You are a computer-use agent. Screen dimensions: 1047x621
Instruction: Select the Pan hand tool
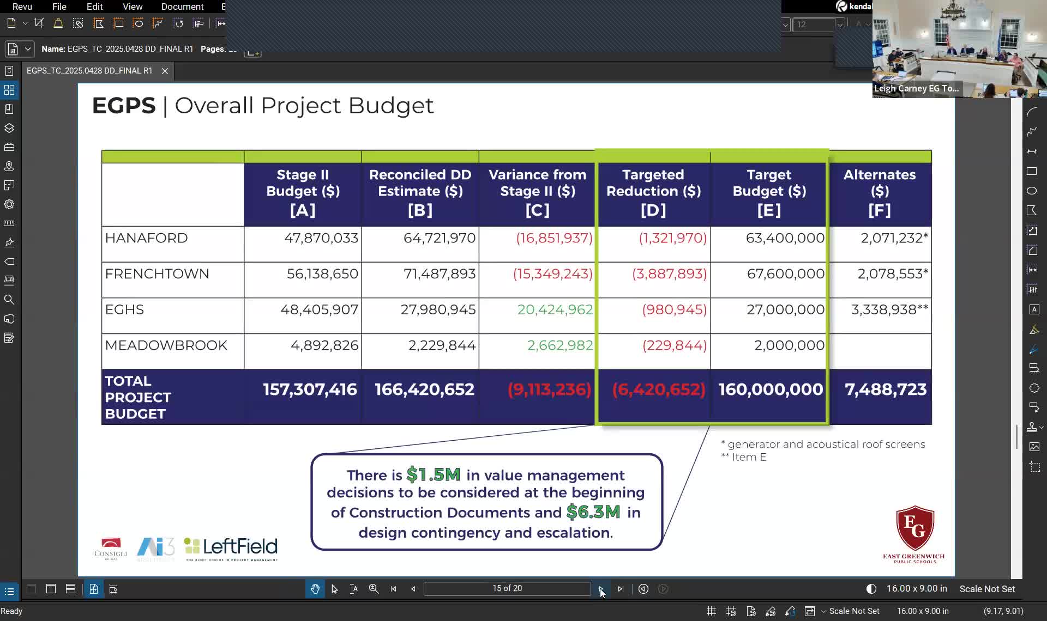[x=315, y=589]
